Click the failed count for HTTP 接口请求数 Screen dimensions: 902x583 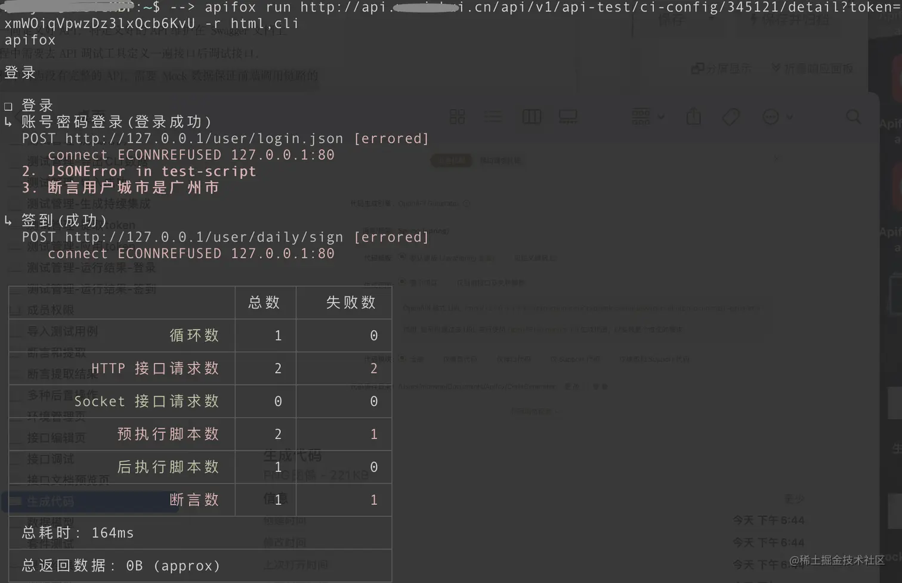click(373, 368)
